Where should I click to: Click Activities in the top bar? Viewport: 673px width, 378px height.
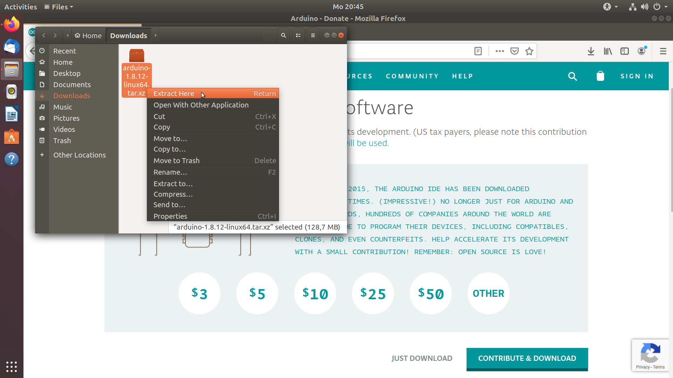tap(20, 7)
